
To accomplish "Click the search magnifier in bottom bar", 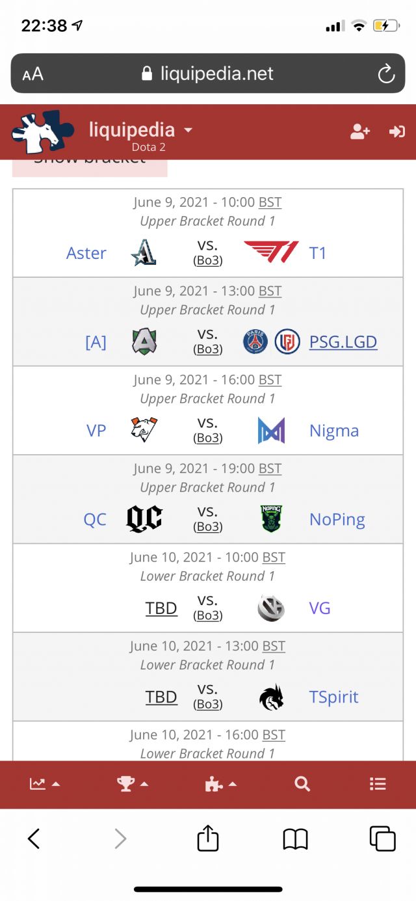I will point(302,784).
